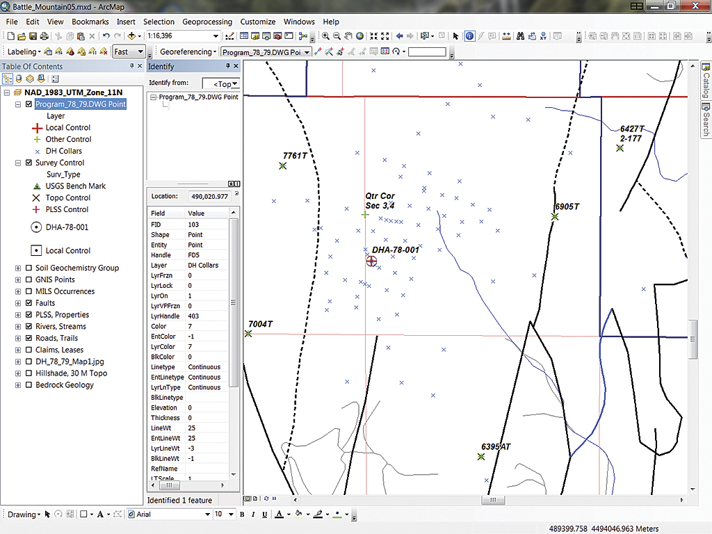This screenshot has height=534, width=712.
Task: Click the Georeferencing toolbar menu button
Action: (186, 51)
